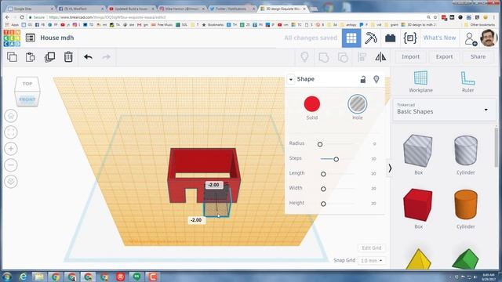Click the Copy tool icon
Image resolution: width=502 pixels, height=282 pixels.
pos(12,57)
